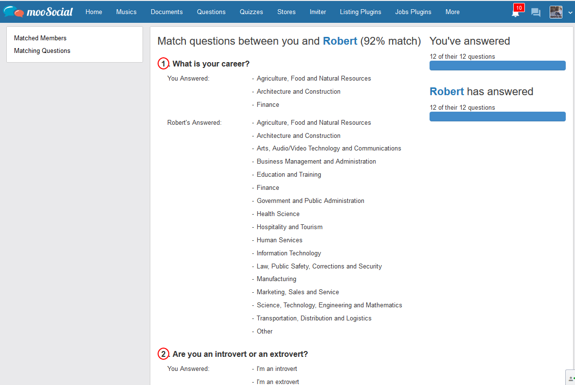Click the 'You've answered' progress bar

(498, 66)
